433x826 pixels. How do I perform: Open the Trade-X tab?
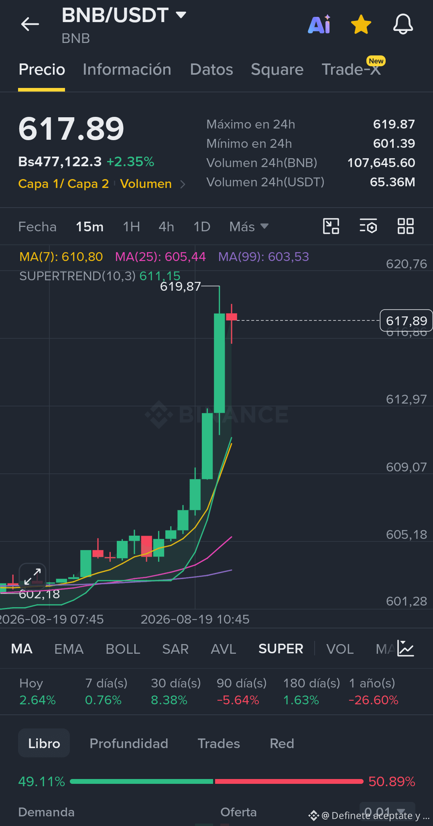[351, 69]
